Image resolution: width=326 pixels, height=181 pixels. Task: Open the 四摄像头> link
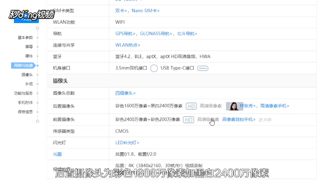[125, 93]
